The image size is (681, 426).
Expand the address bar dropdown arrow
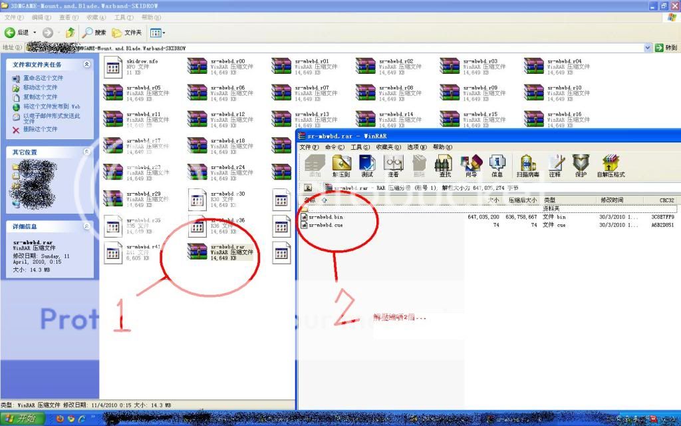pos(648,48)
